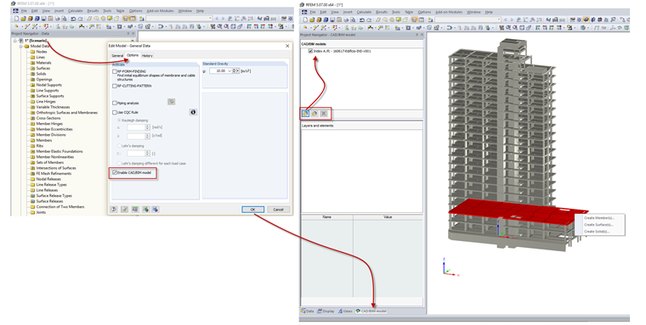Click previous load case arrow in left toolbar
Viewport: 646px width, 325px height.
217,19
